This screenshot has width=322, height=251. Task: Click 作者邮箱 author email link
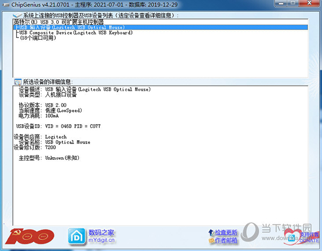[223, 240]
